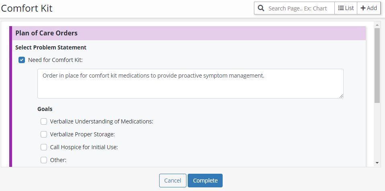Click the search magnifier icon

pos(261,8)
